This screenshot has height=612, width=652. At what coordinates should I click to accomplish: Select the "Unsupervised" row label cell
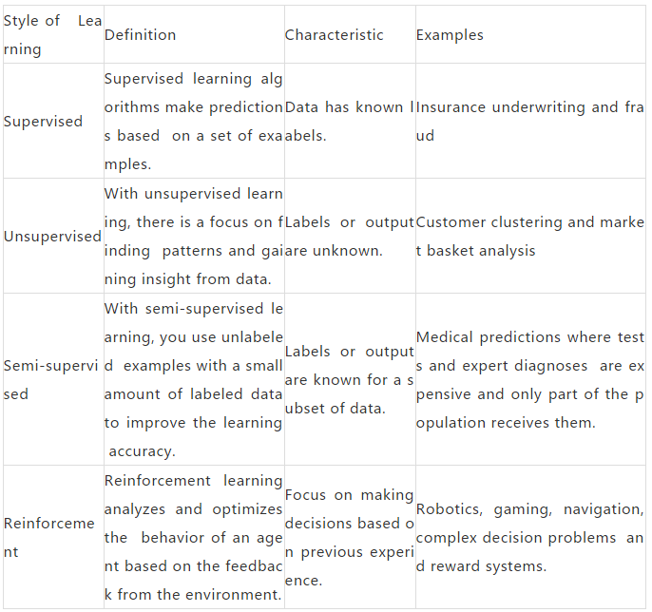pos(52,237)
